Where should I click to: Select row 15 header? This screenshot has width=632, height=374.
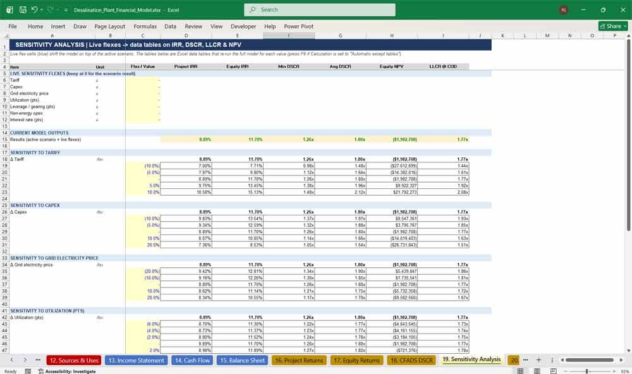(4, 140)
